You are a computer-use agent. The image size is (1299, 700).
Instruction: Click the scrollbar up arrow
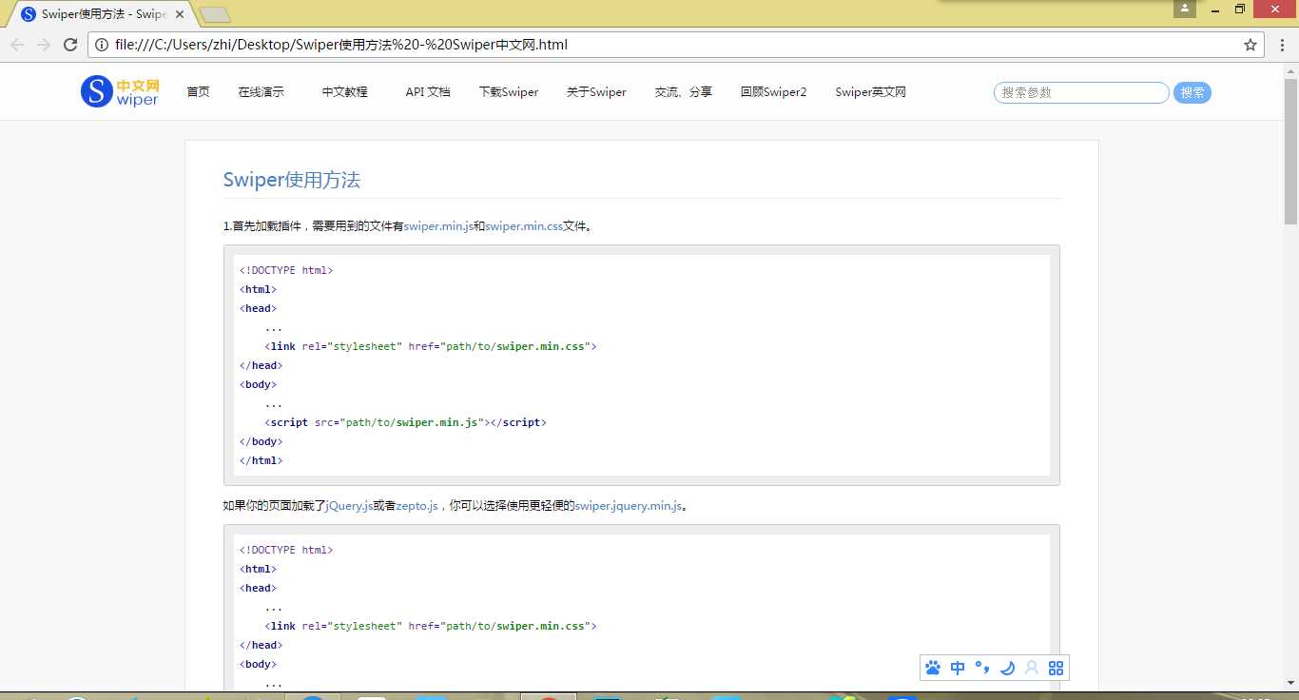pyautogui.click(x=1290, y=71)
